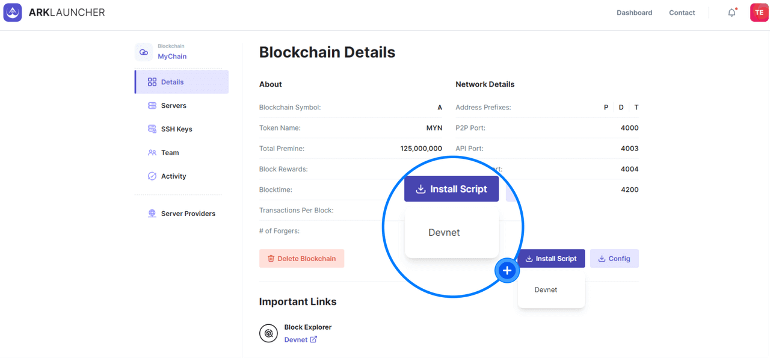Open the notifications bell
This screenshot has width=770, height=358.
coord(731,13)
